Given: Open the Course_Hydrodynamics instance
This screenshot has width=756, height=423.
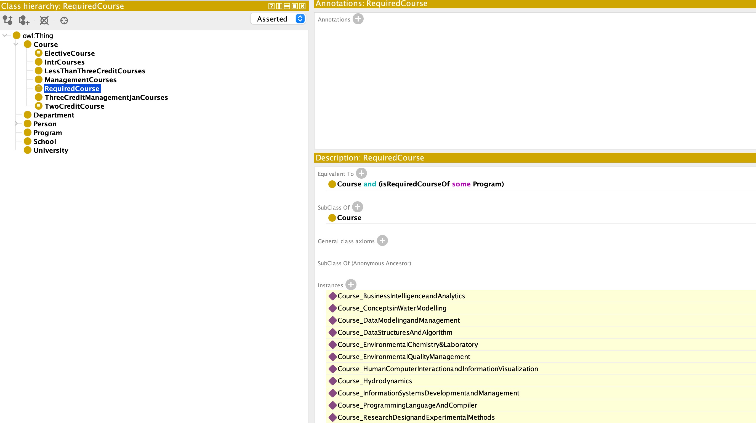Looking at the screenshot, I should pos(374,381).
